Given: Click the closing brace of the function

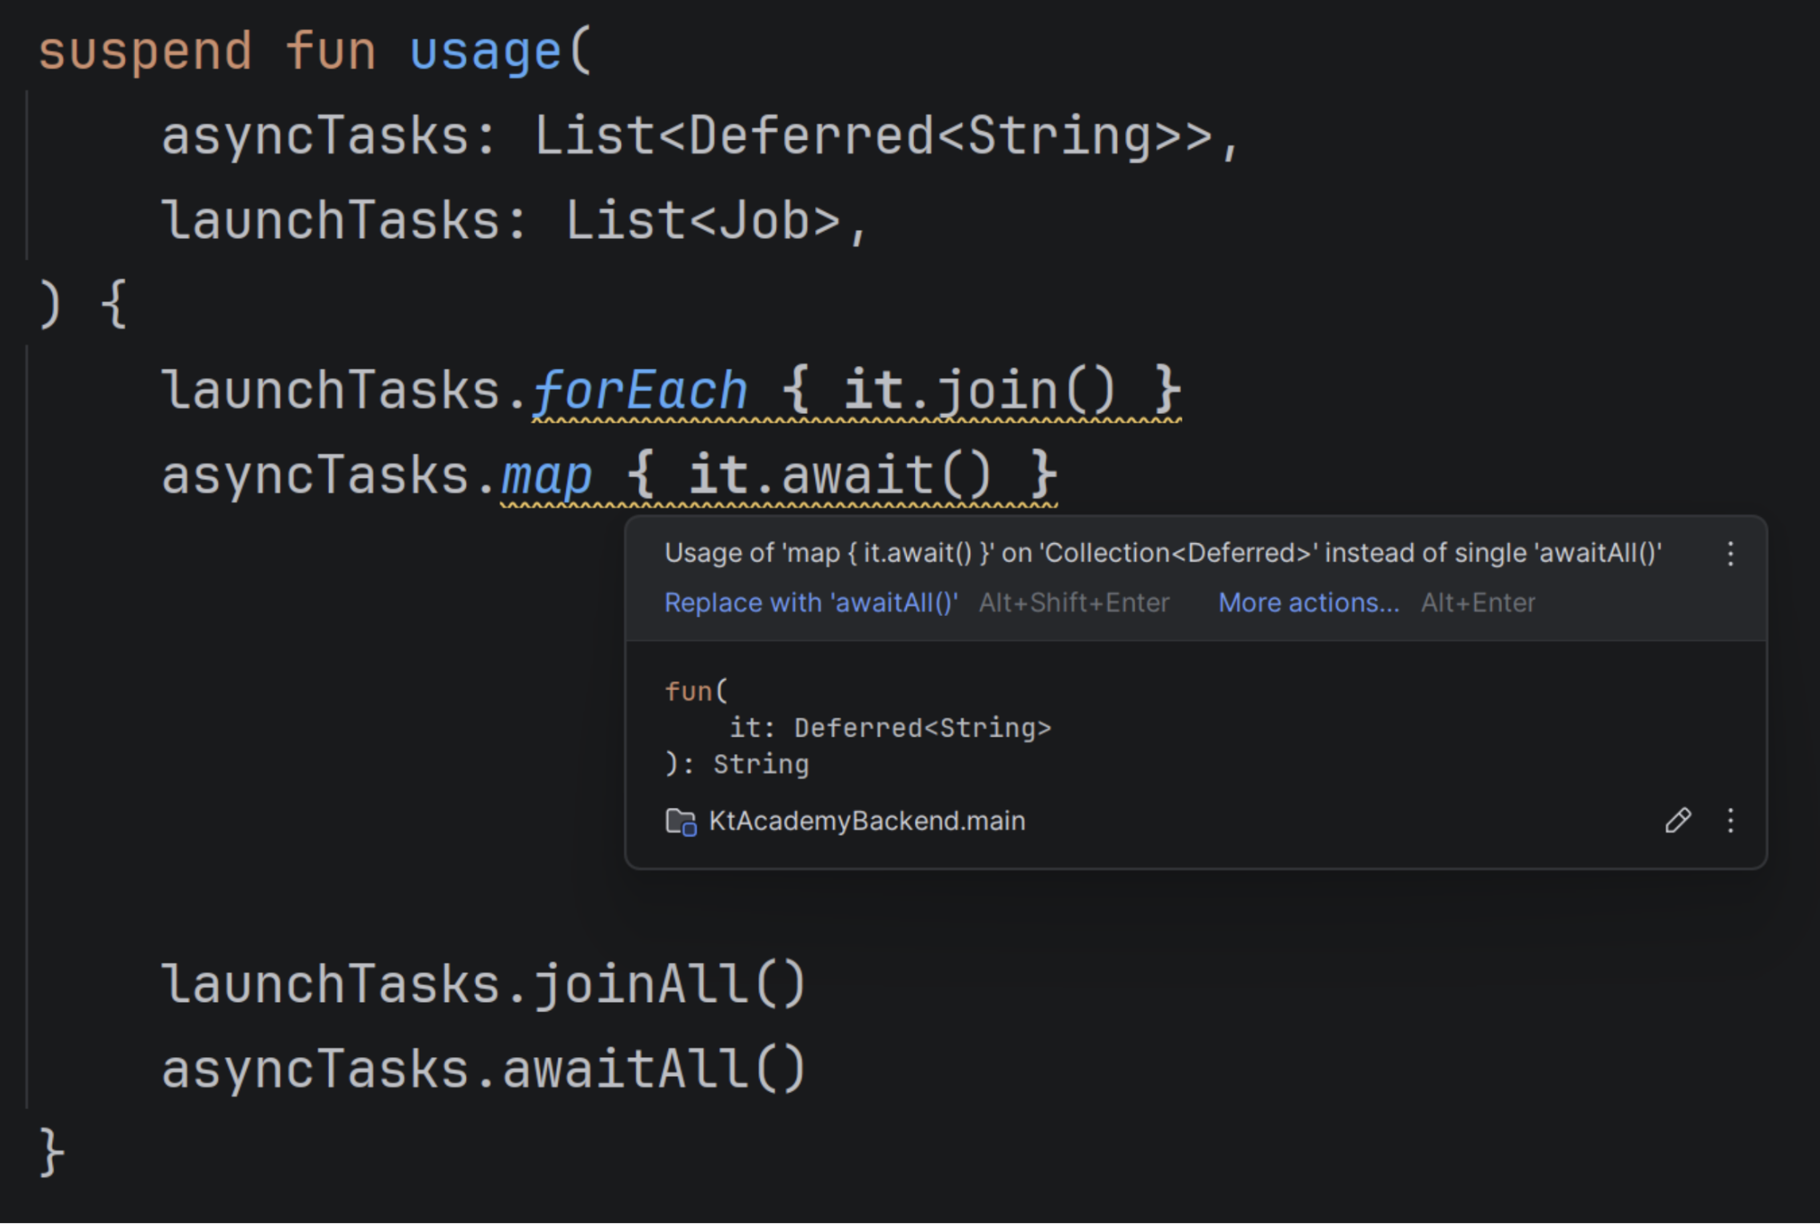Looking at the screenshot, I should coord(50,1152).
